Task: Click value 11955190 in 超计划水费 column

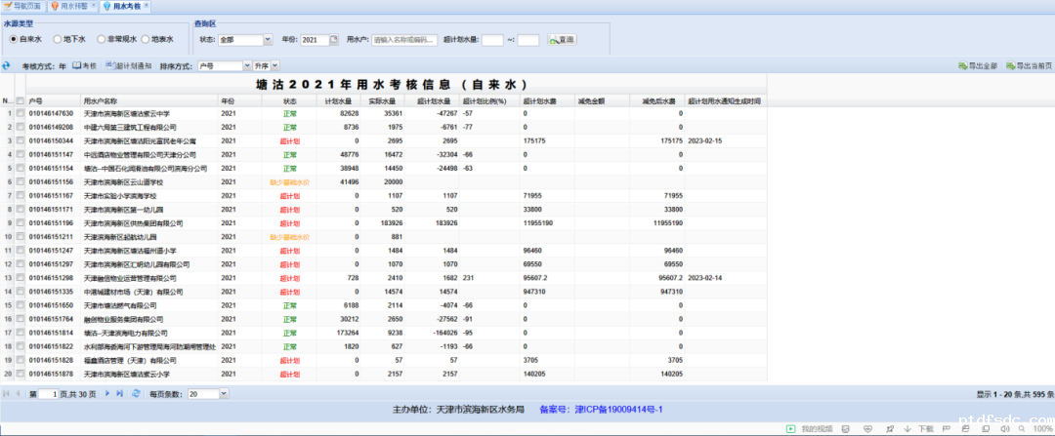Action: click(538, 223)
